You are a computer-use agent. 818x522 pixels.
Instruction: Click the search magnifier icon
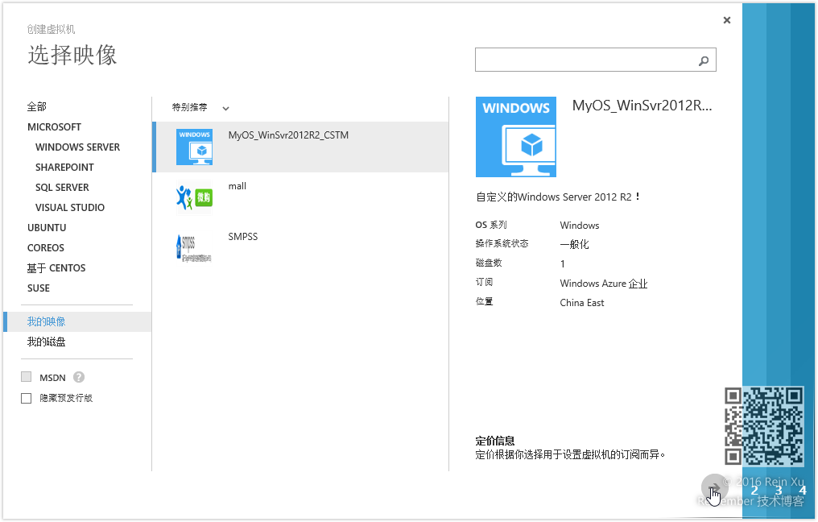[704, 60]
